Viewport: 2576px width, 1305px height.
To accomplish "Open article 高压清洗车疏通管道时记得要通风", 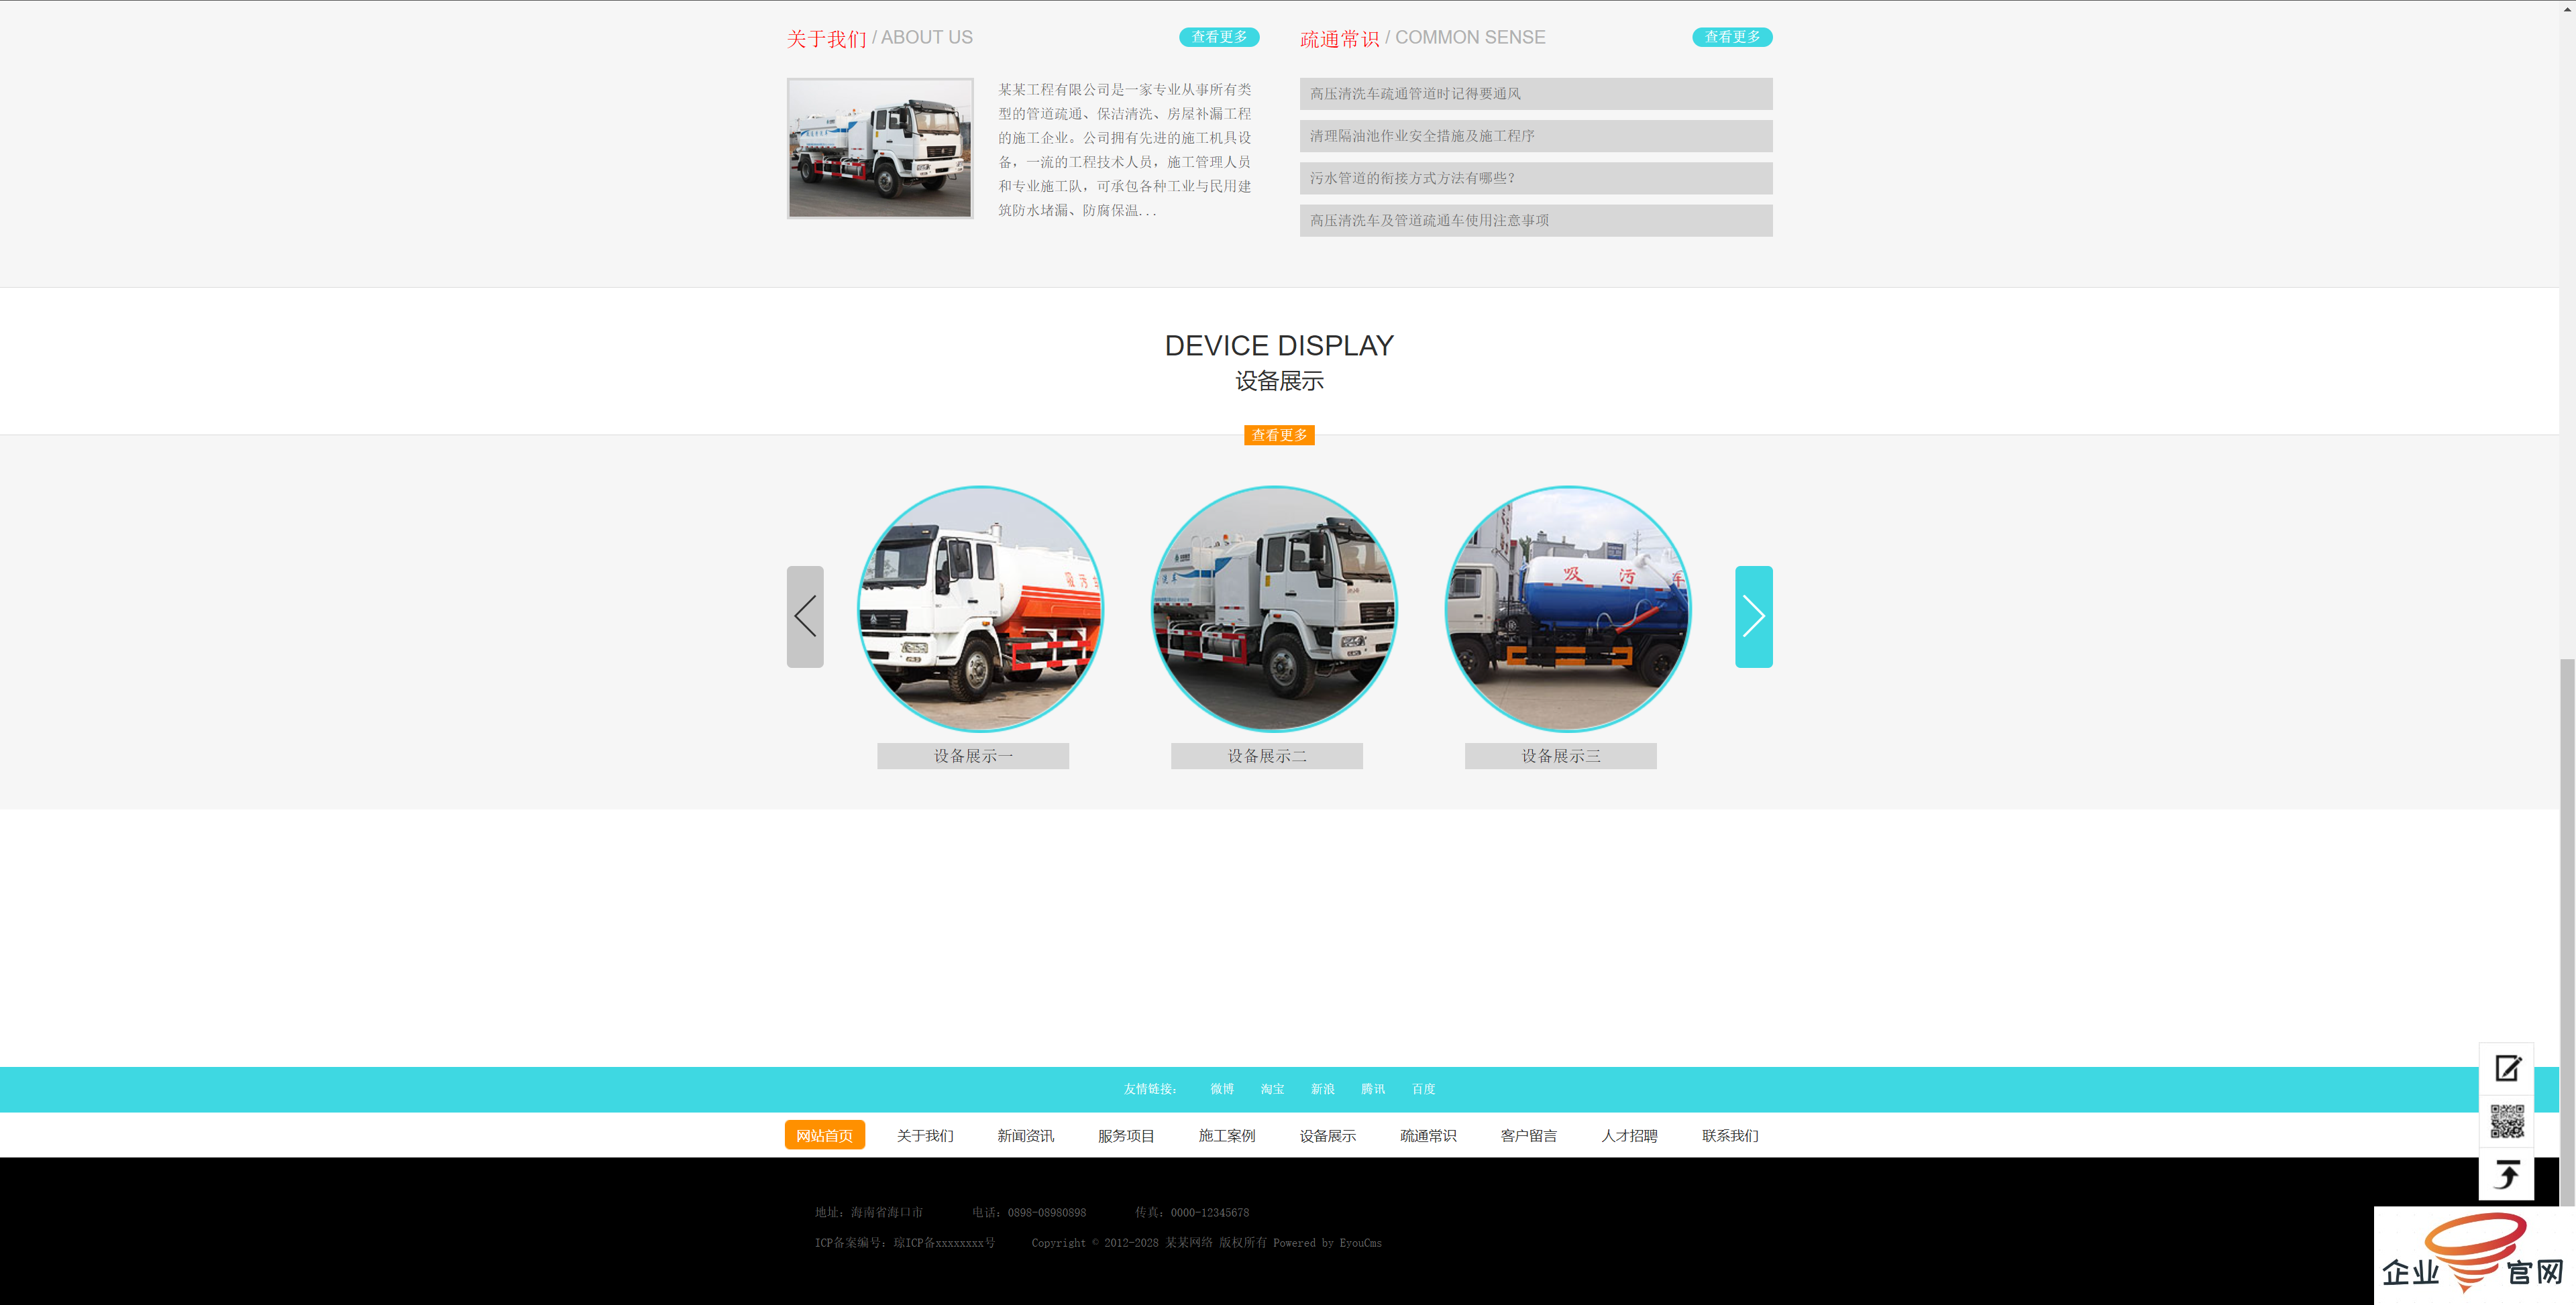I will pos(1536,94).
